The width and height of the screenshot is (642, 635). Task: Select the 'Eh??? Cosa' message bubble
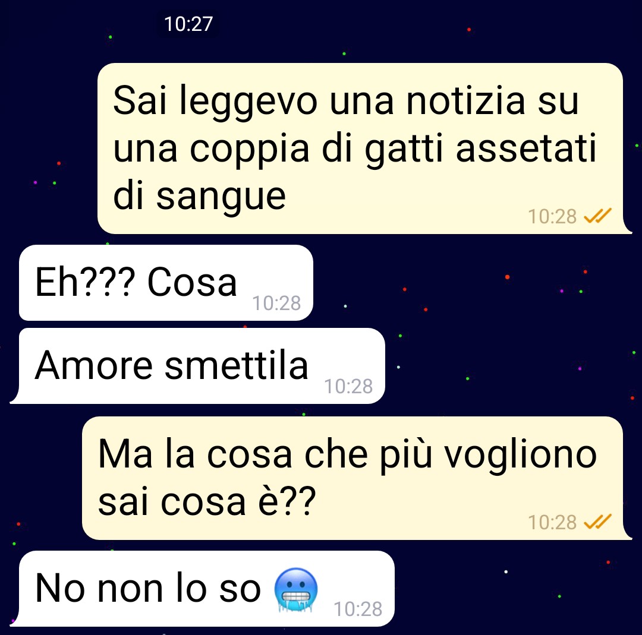(166, 283)
